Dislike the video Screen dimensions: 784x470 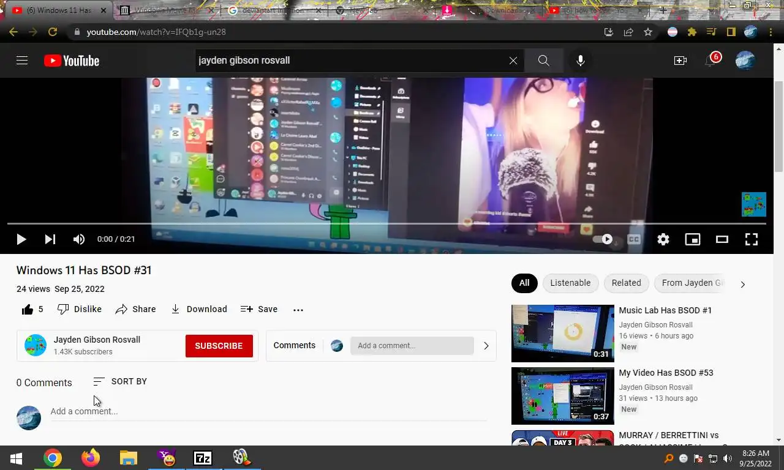click(79, 310)
